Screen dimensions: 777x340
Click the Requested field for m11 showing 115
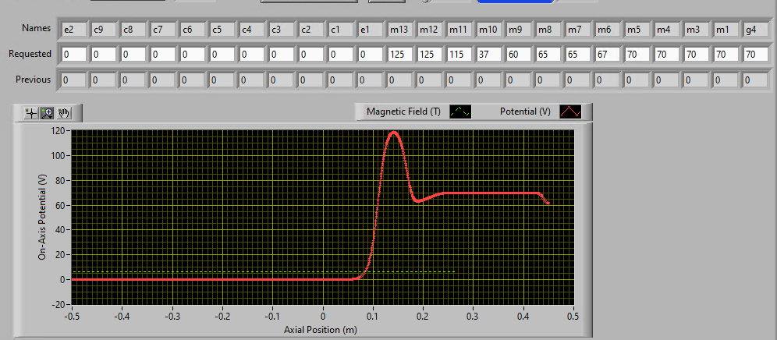(x=459, y=54)
